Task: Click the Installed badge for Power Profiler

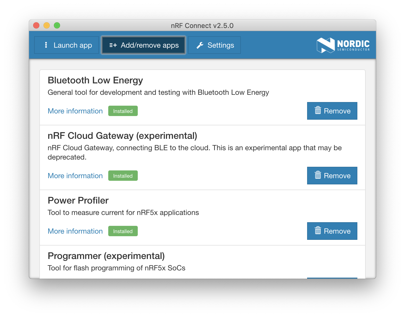Action: coord(123,231)
